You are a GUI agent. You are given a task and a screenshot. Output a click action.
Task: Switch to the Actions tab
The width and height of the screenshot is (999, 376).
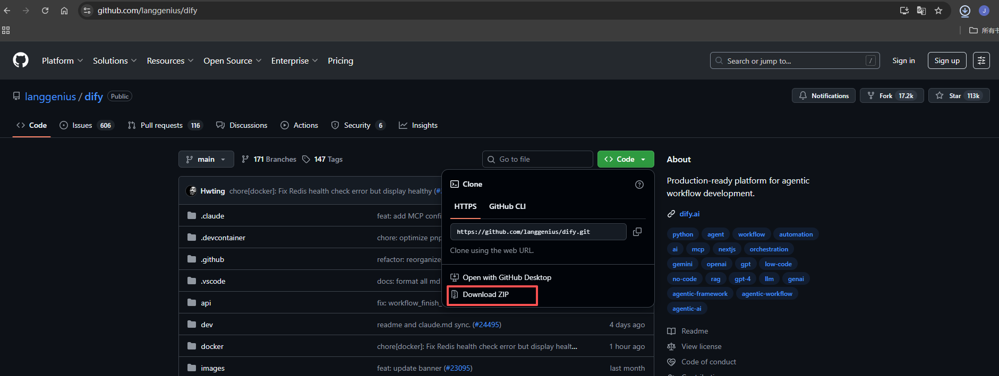300,125
